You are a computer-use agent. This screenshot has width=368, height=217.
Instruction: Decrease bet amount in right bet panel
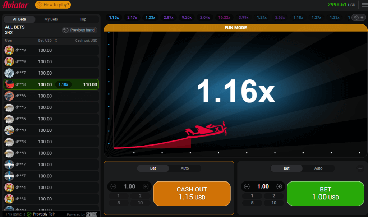247,186
